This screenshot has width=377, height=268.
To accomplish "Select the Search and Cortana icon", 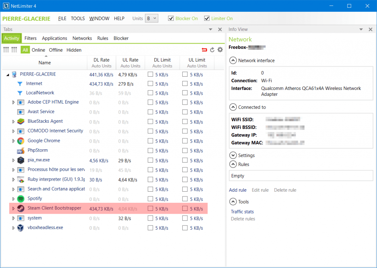I will (21, 189).
